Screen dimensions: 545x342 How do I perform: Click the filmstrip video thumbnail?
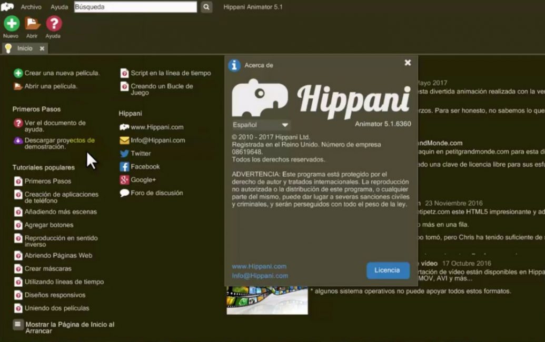point(267,300)
